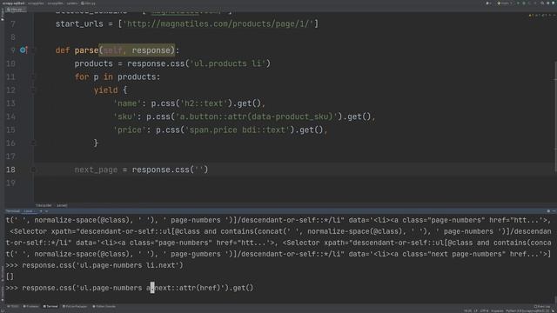Click 'a.button::attr(data-product_sku)' string on line 14
Viewport: 557px width, 313px height.
pyautogui.click(x=256, y=117)
